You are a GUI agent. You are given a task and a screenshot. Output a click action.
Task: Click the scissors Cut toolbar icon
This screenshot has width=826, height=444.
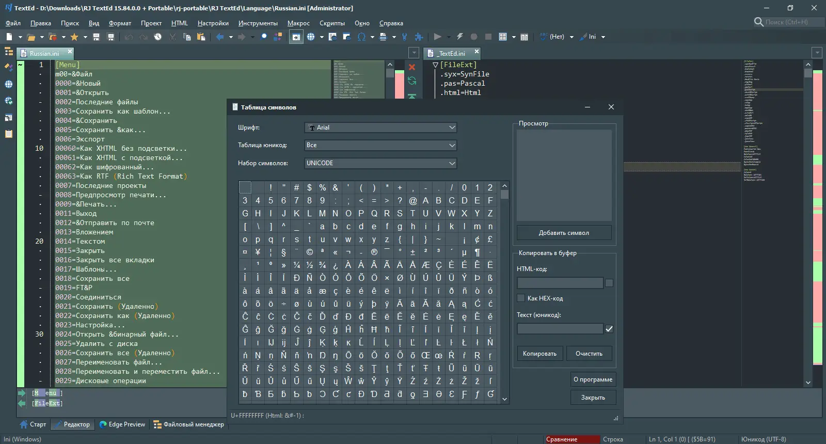[x=172, y=37]
